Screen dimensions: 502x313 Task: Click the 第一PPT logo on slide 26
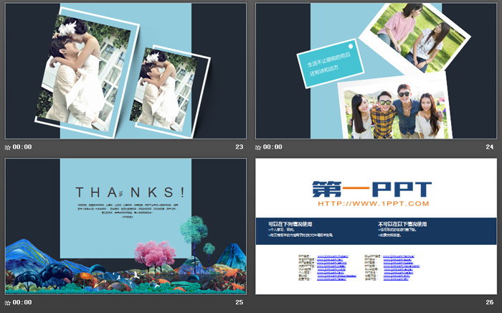[372, 189]
